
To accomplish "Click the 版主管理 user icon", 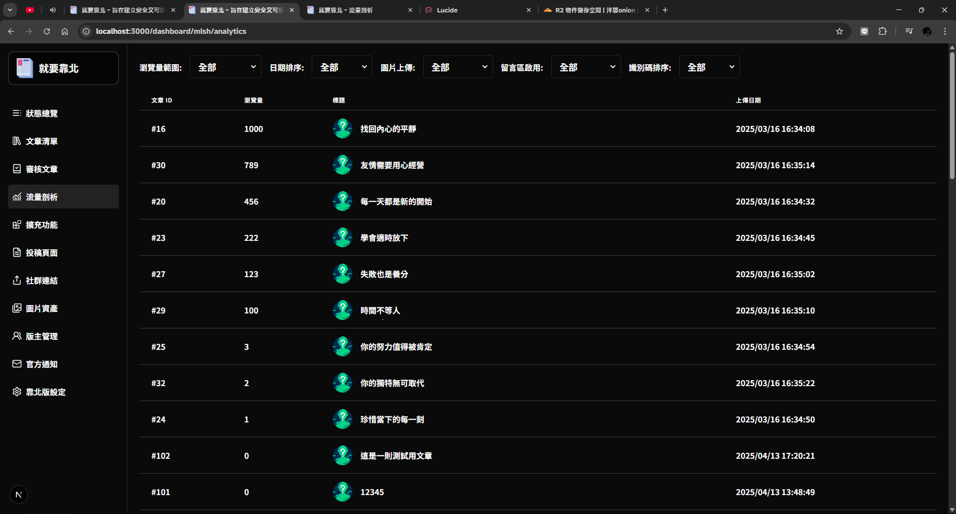I will (16, 336).
